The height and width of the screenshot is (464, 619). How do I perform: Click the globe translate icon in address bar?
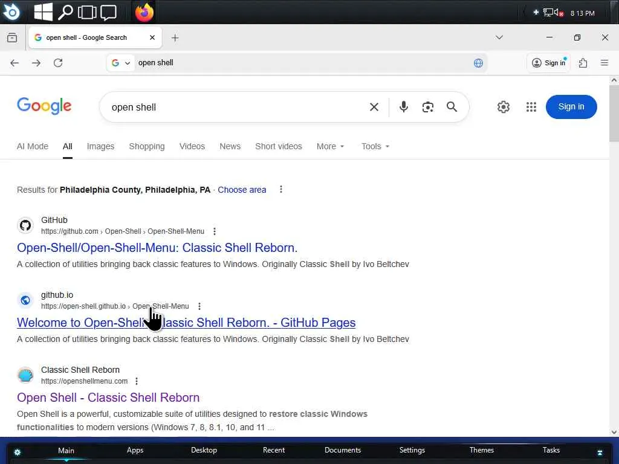point(478,63)
